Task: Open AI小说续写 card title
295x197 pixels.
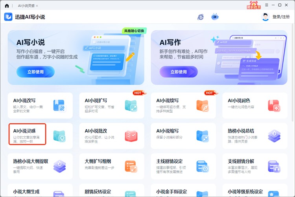Action: (x=168, y=100)
